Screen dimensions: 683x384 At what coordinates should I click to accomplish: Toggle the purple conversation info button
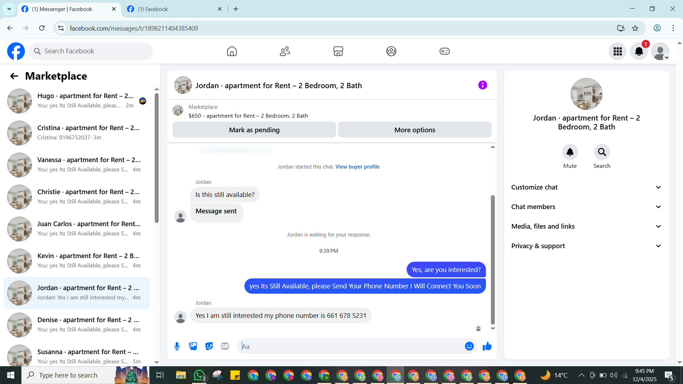(x=482, y=85)
